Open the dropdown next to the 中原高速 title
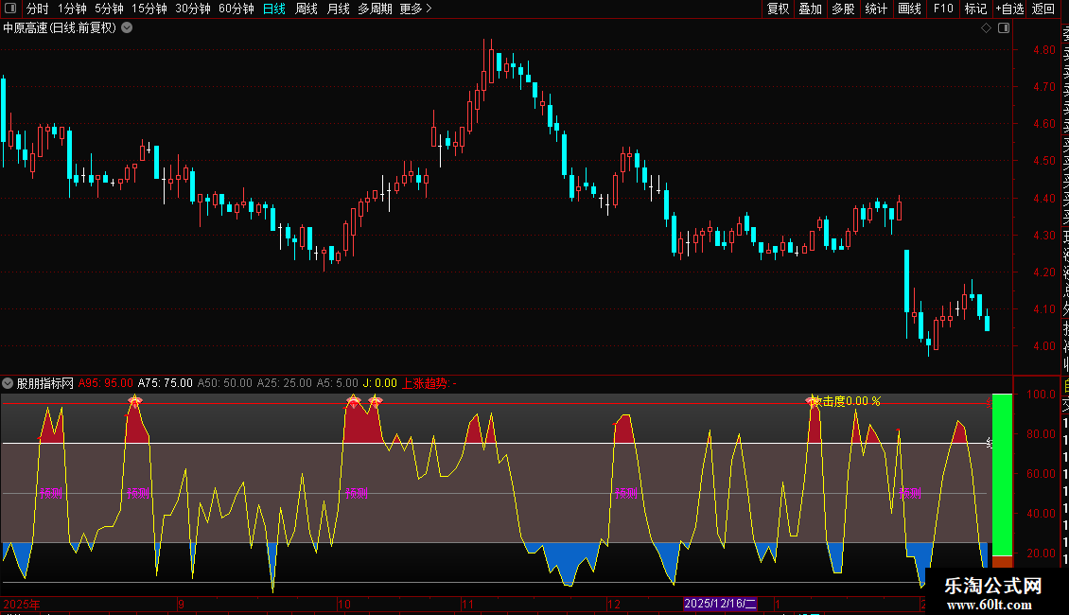This screenshot has width=1069, height=615. click(x=127, y=27)
